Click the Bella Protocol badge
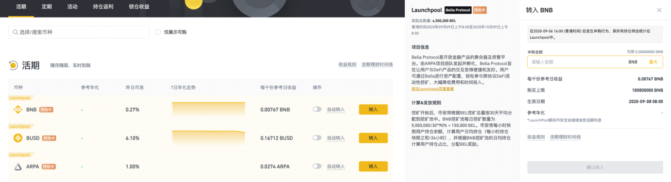Image resolution: width=671 pixels, height=182 pixels. (458, 10)
